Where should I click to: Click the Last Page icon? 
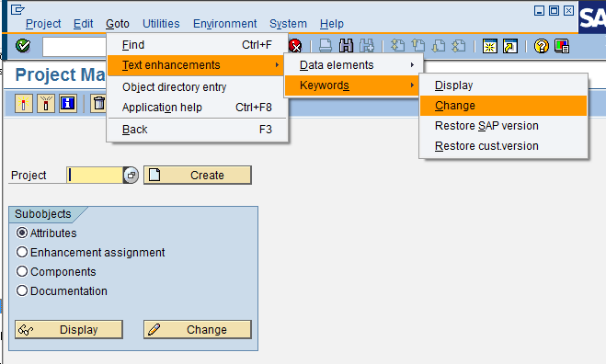pos(459,46)
